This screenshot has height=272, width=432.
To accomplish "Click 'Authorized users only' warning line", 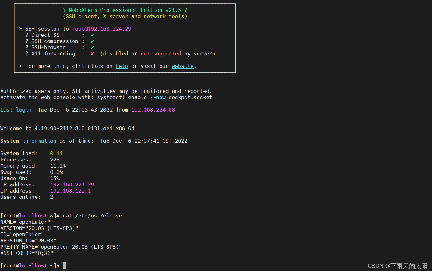I will (106, 91).
